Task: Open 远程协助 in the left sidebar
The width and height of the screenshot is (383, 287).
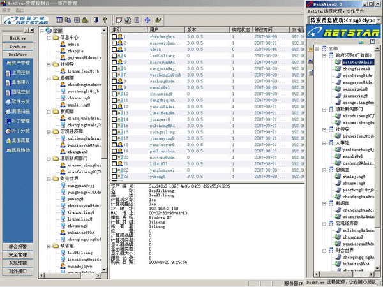Action: click(18, 151)
